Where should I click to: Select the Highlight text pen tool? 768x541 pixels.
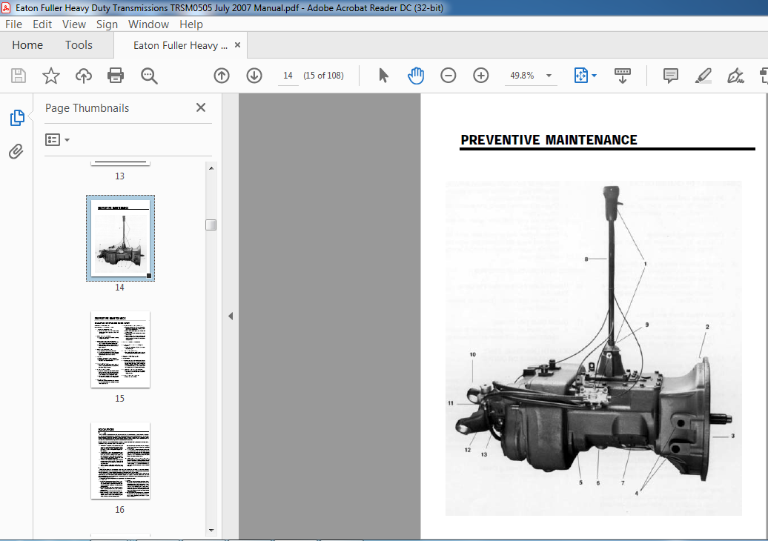pyautogui.click(x=704, y=76)
